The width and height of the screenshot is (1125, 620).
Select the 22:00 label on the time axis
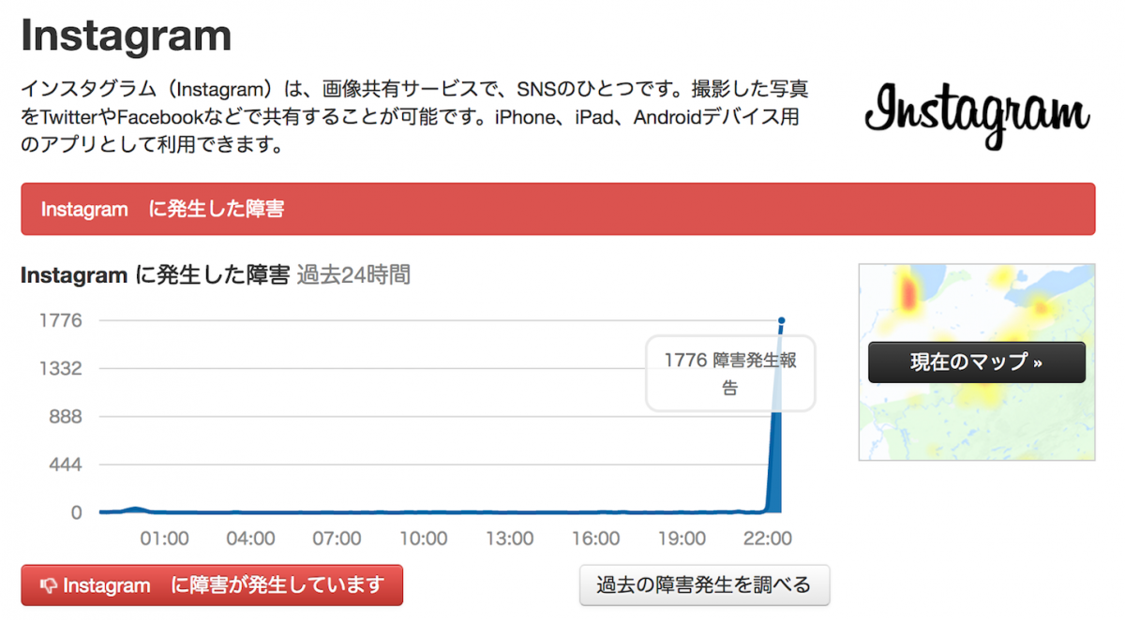click(770, 539)
